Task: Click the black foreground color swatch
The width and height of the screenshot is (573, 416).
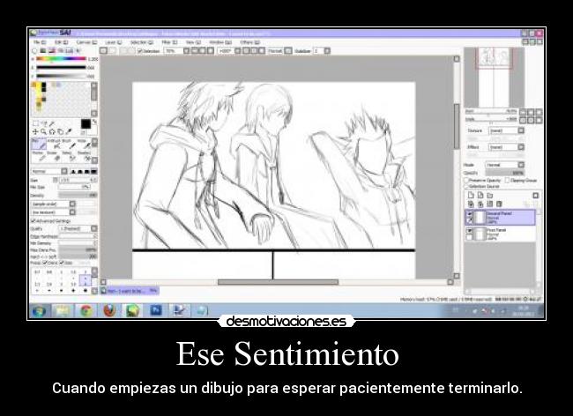Action: pos(86,124)
